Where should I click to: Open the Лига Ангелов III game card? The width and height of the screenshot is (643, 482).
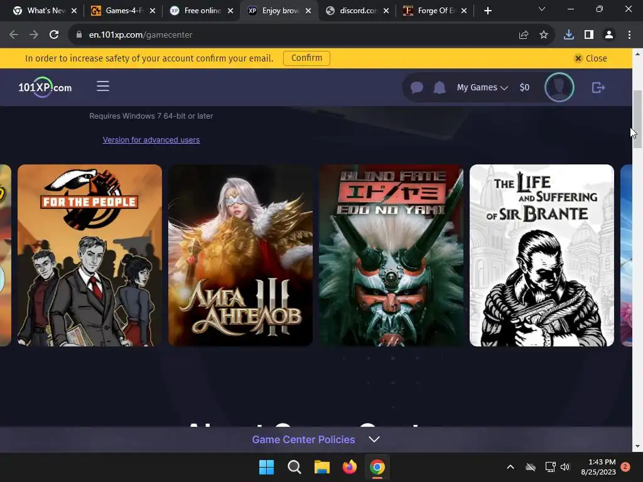[x=240, y=255]
